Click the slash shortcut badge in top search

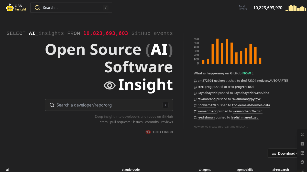(105, 8)
